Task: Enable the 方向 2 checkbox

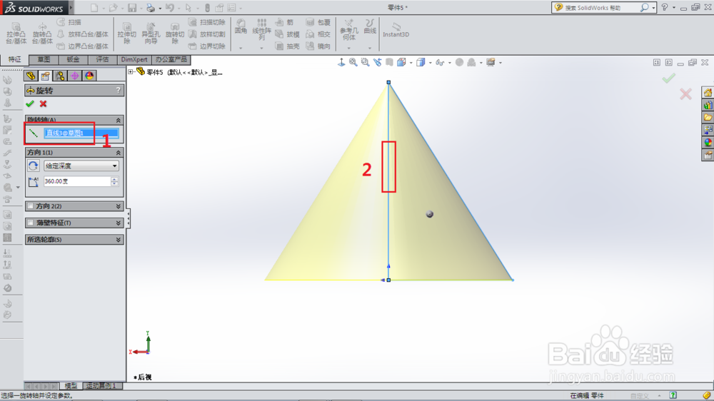Action: [31, 206]
